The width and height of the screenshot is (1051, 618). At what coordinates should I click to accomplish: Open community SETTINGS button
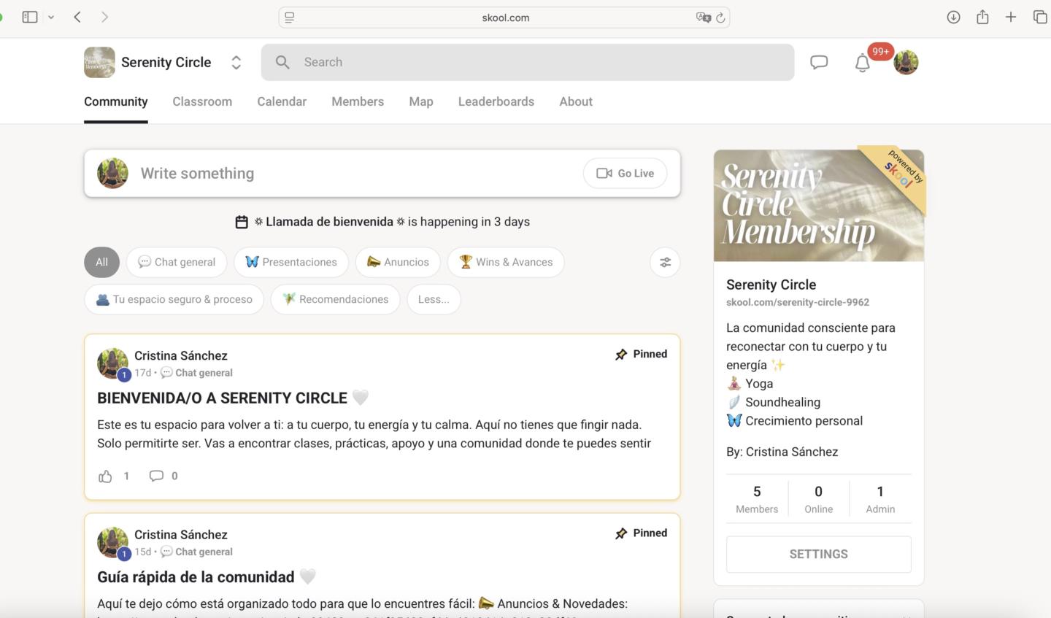pos(819,555)
